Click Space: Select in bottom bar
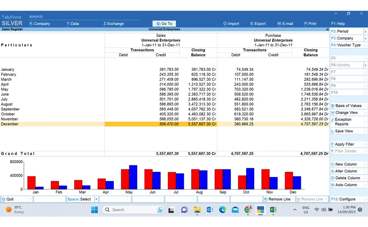Image resolution: width=368 pixels, height=227 pixels. 80,199
